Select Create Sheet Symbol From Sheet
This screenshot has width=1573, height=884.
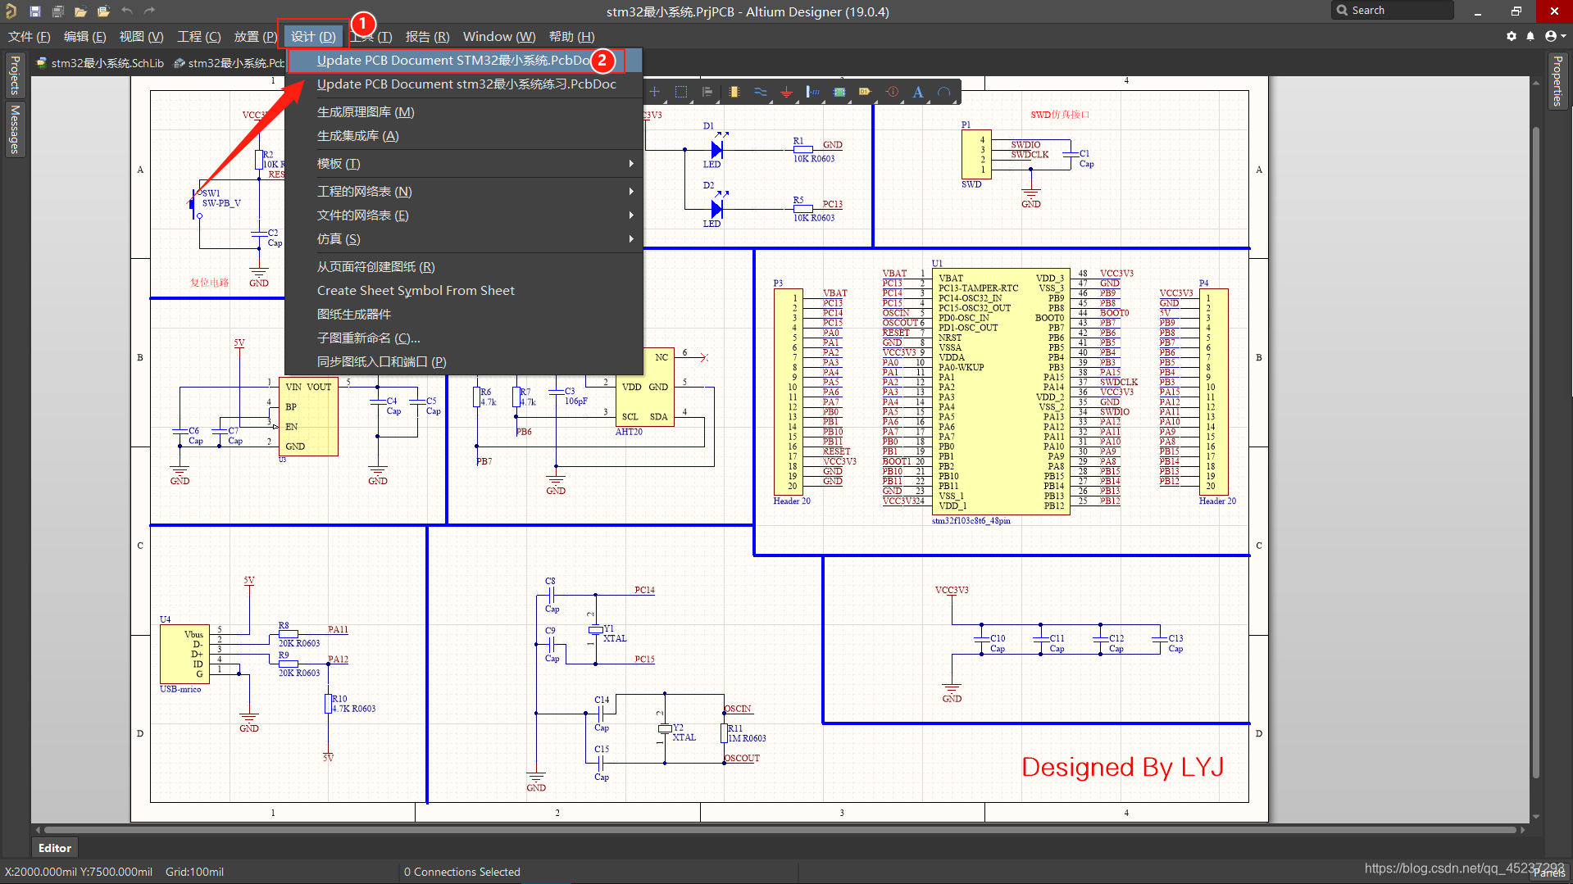[x=464, y=290]
